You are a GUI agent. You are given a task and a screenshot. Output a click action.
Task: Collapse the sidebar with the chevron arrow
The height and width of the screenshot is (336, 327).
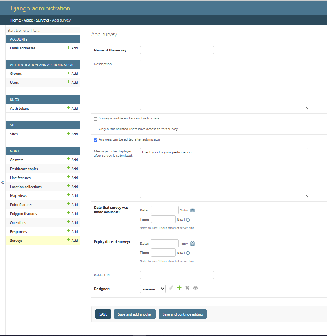tap(3, 182)
